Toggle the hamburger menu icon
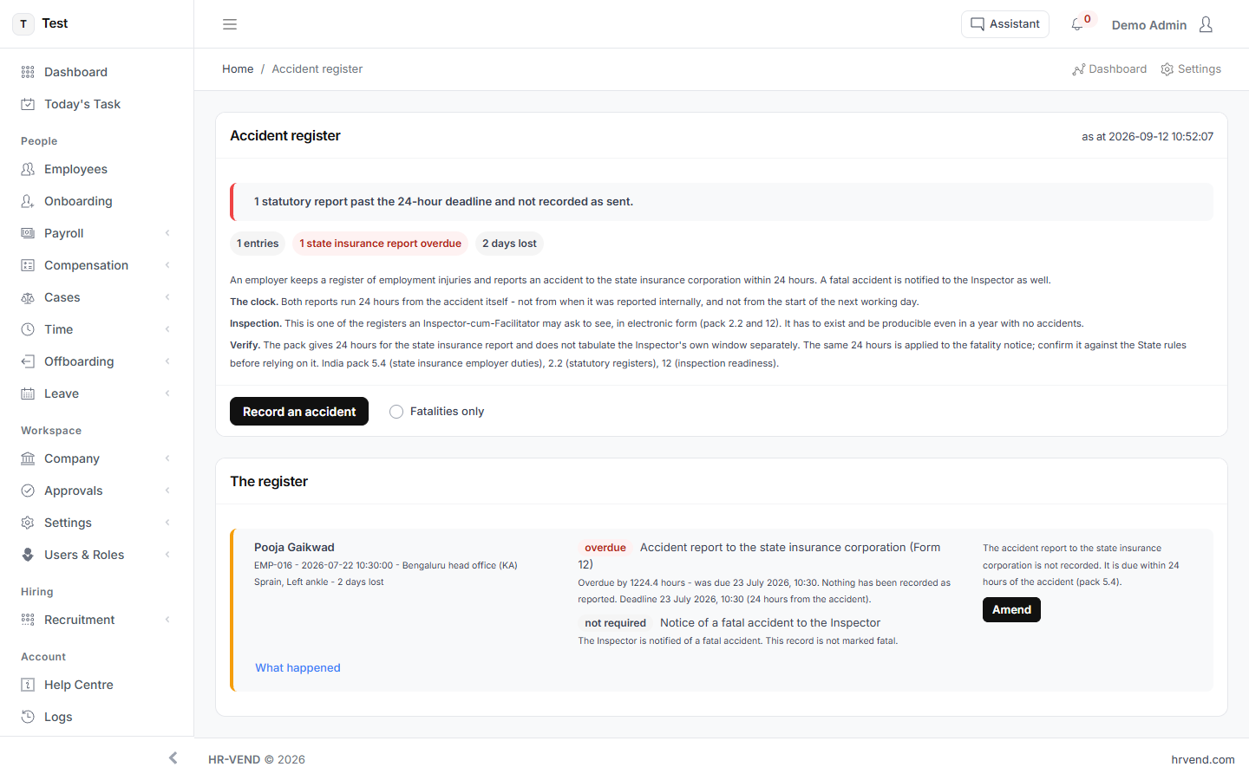The width and height of the screenshot is (1249, 780). coord(230,24)
